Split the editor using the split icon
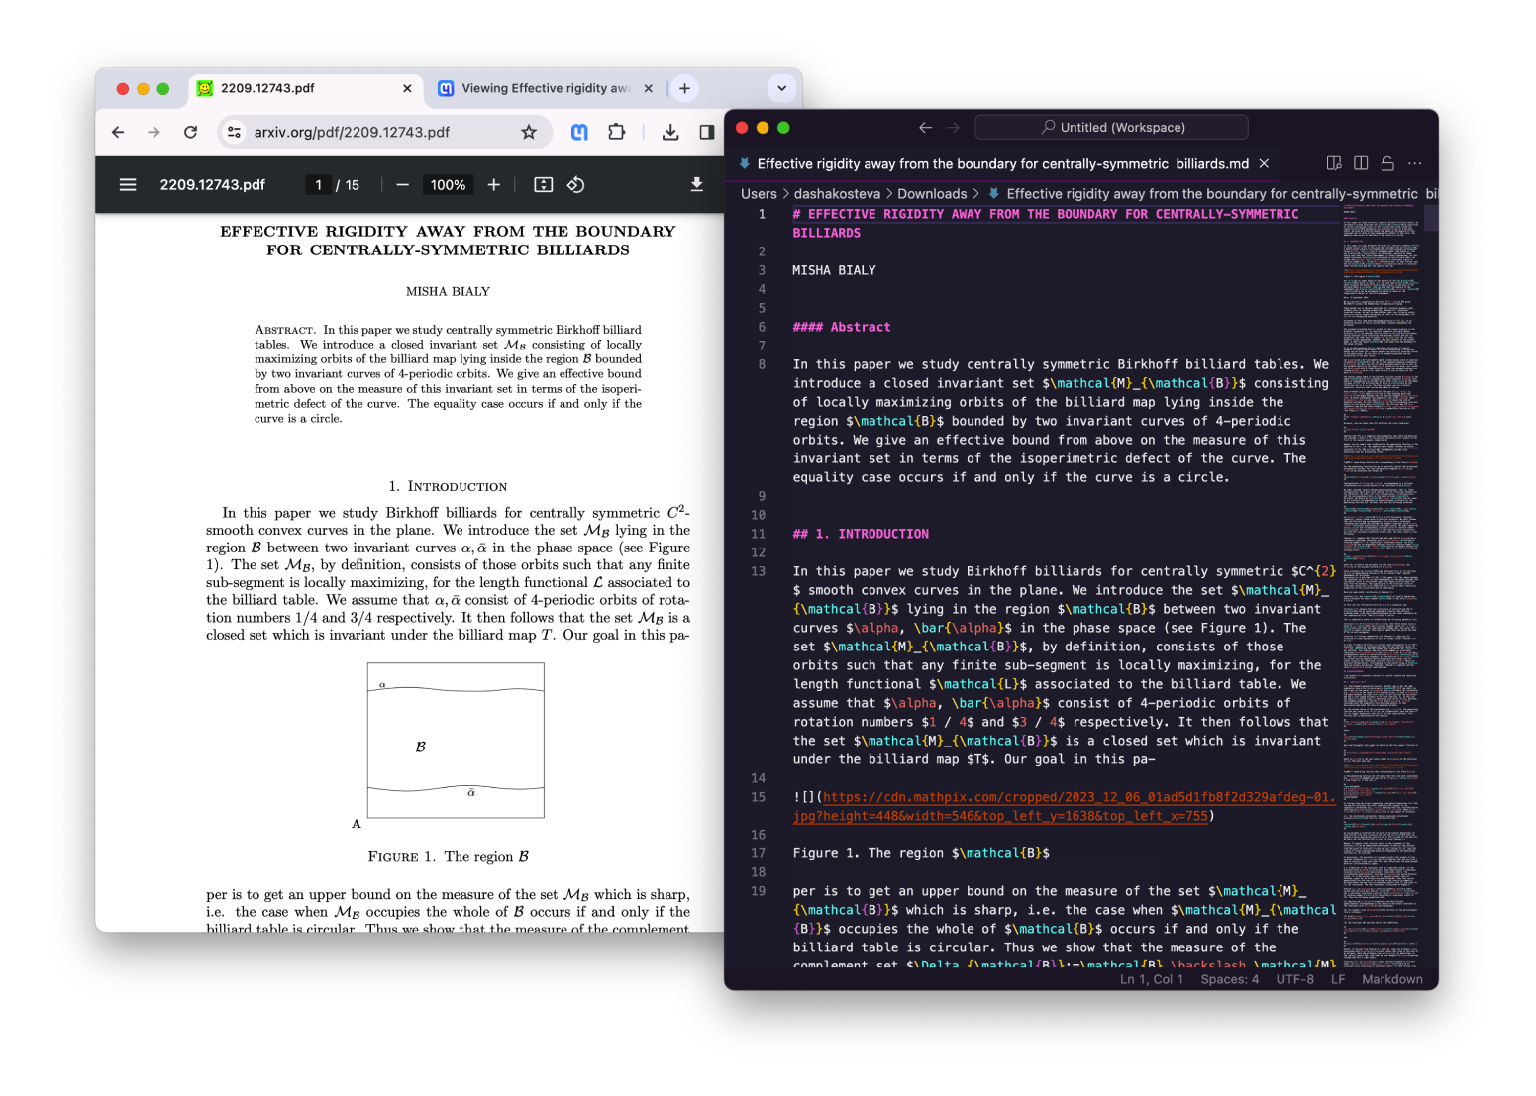This screenshot has width=1536, height=1096. pyautogui.click(x=1360, y=162)
